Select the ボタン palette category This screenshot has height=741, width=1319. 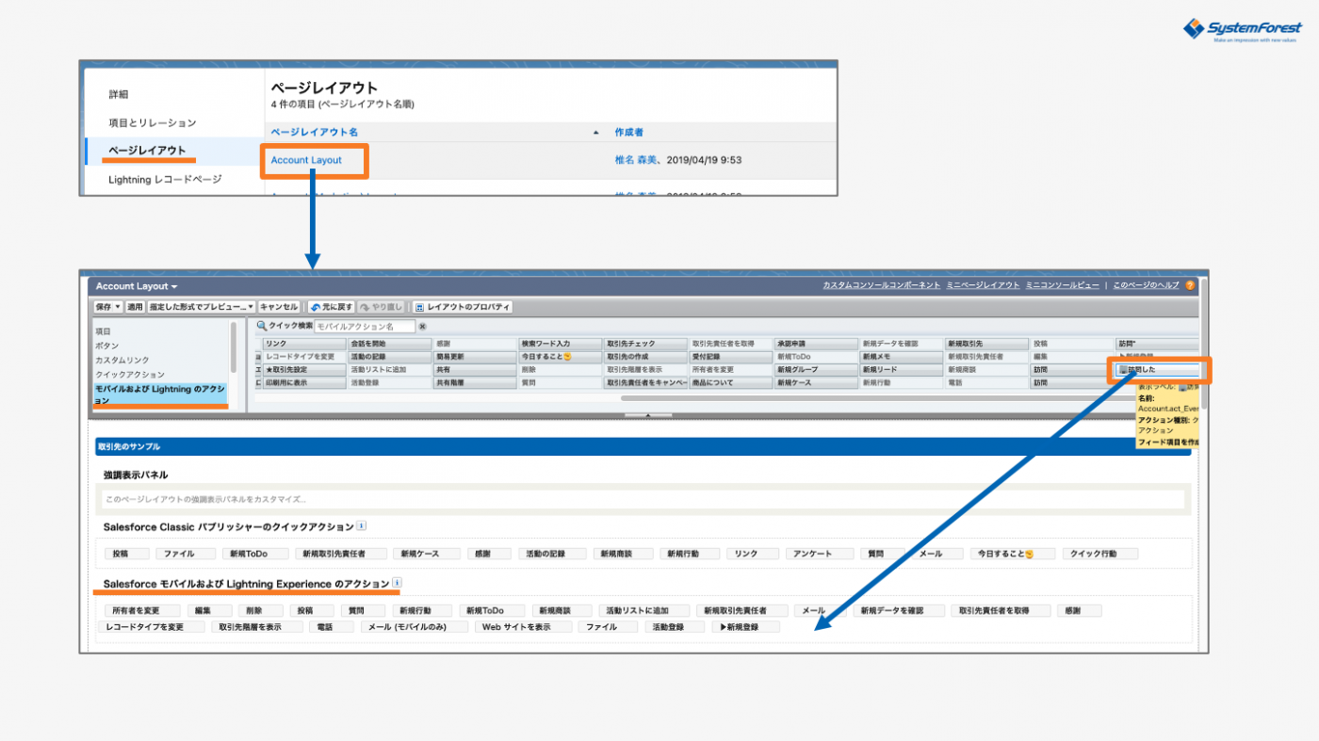(106, 346)
